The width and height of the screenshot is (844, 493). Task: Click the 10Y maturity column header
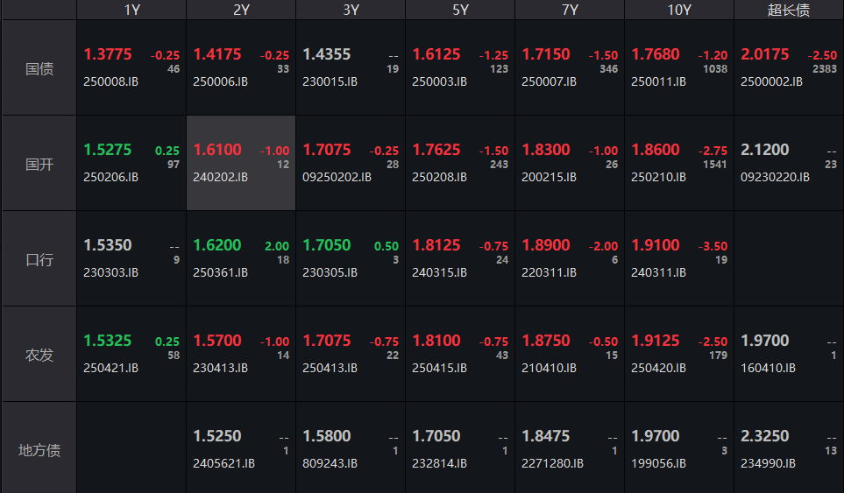click(679, 10)
